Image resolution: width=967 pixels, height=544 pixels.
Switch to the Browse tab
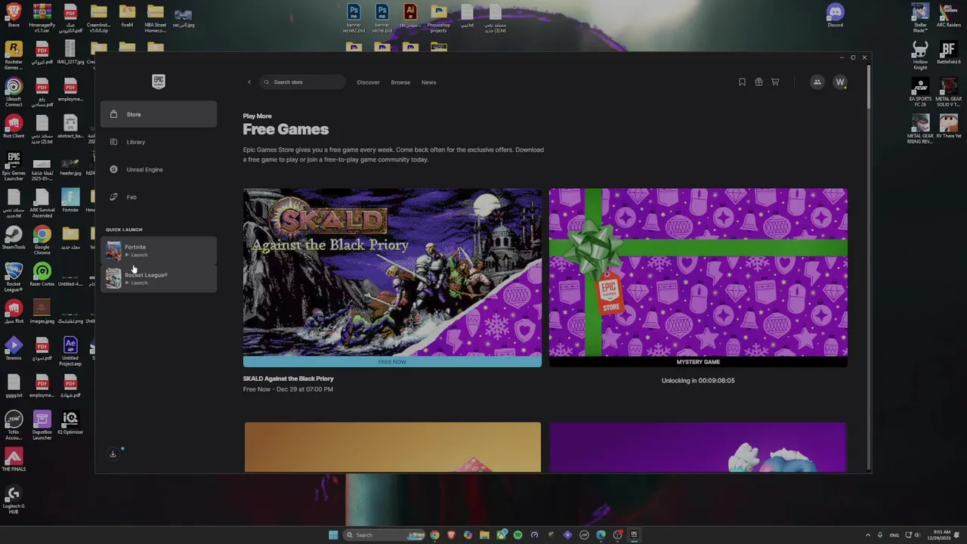tap(400, 82)
